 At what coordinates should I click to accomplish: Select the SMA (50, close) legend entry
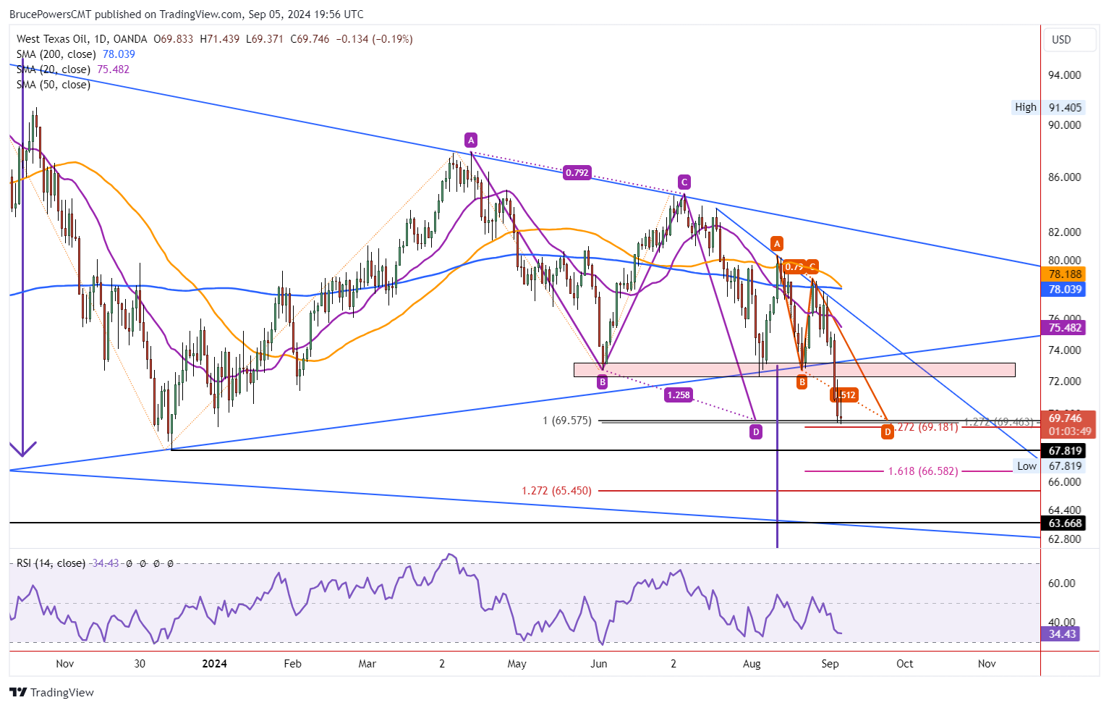(x=54, y=85)
